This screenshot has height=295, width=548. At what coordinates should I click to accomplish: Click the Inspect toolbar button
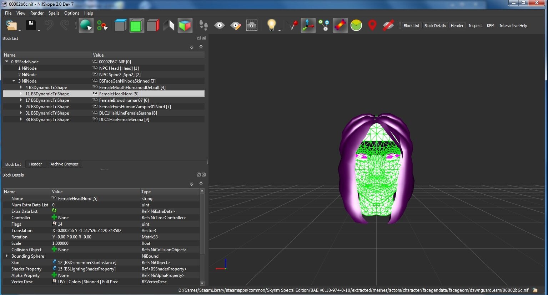[x=475, y=26]
